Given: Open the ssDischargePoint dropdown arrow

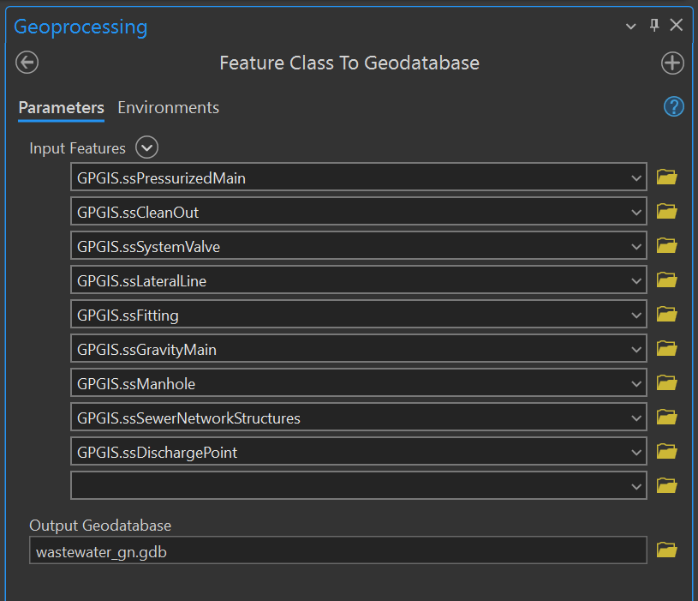Looking at the screenshot, I should click(x=635, y=453).
